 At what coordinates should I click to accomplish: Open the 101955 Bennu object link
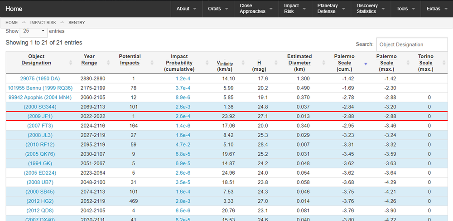(x=40, y=88)
